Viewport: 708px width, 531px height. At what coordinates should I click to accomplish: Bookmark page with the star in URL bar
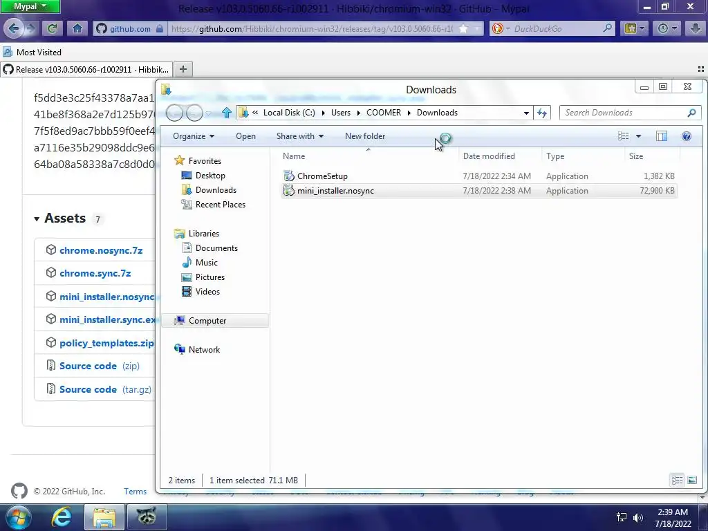click(x=464, y=28)
